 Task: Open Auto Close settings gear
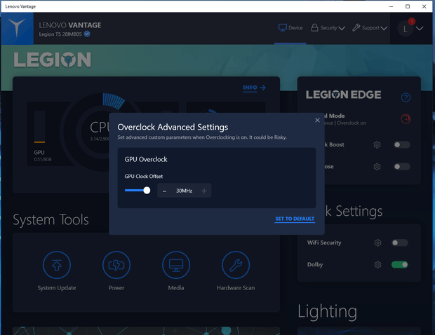(x=377, y=167)
